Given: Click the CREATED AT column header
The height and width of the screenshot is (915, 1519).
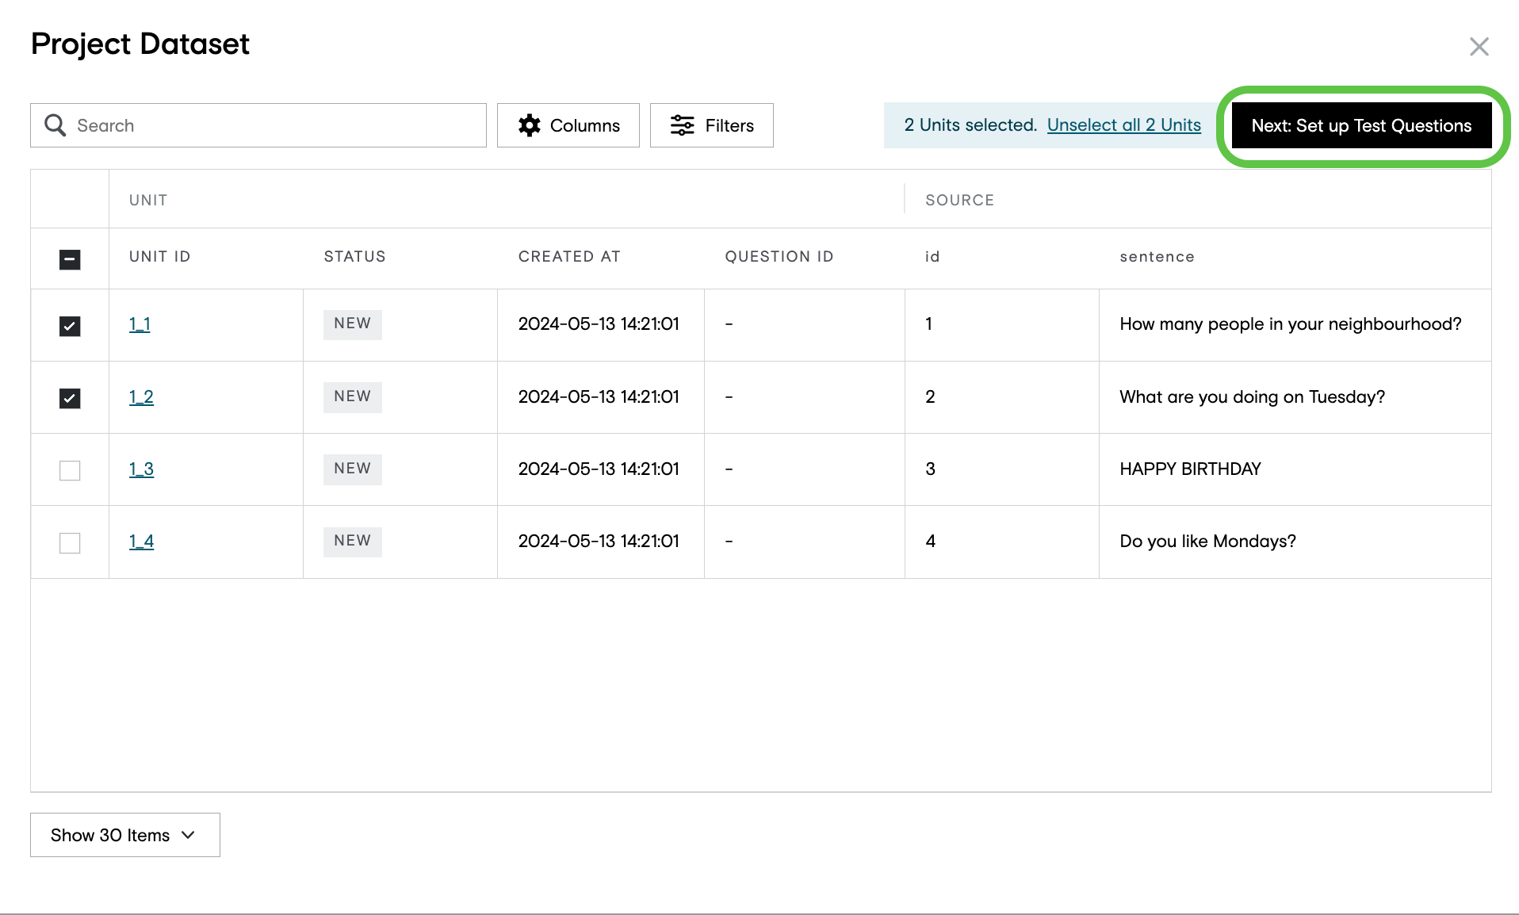Looking at the screenshot, I should tap(569, 257).
